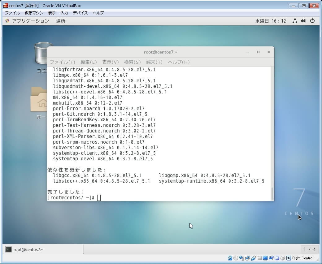Open shared folders status icon
This screenshot has width=322, height=264.
coord(259,258)
